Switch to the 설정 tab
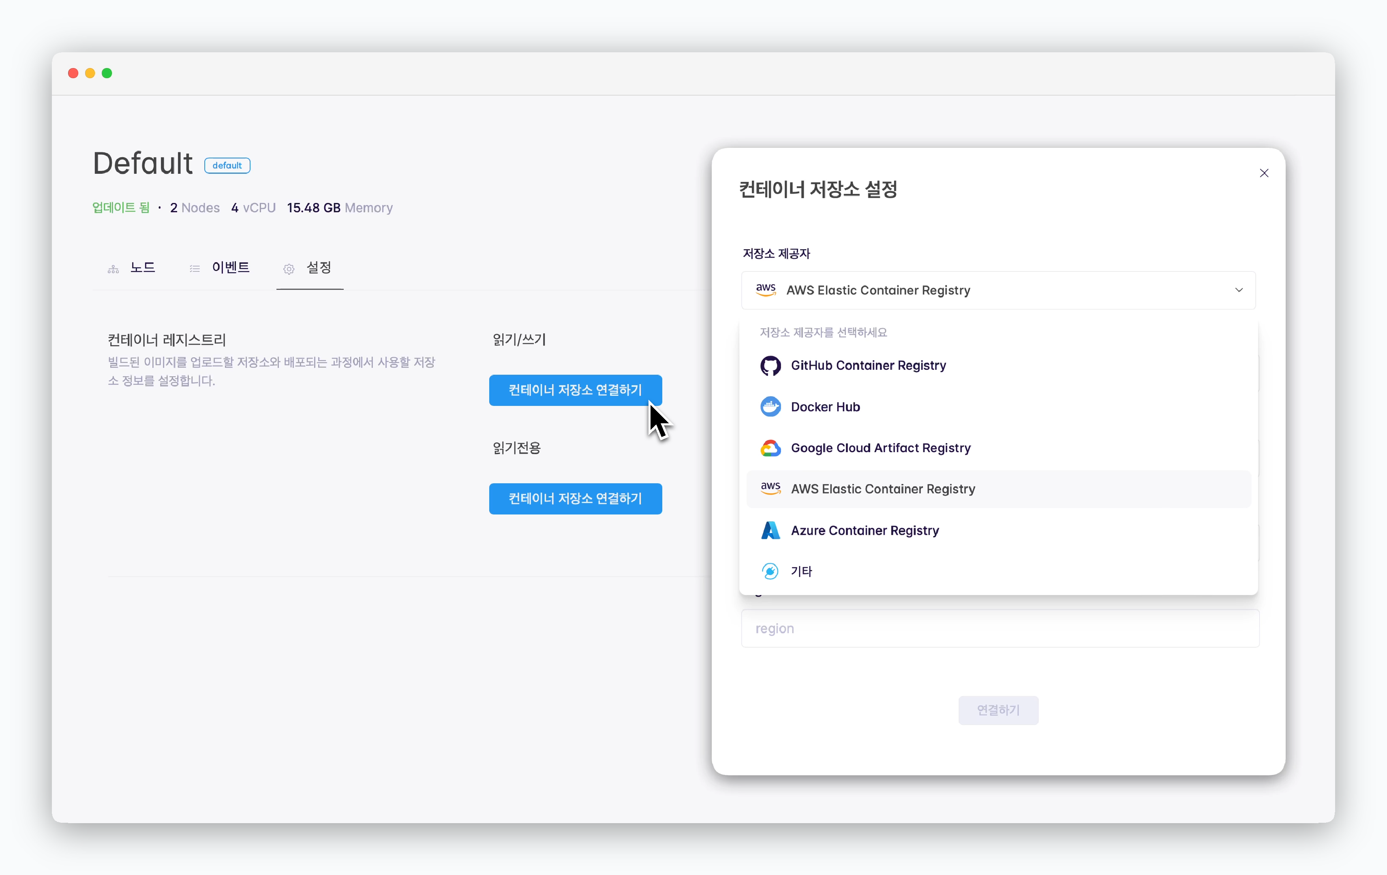Image resolution: width=1387 pixels, height=875 pixels. coord(310,268)
